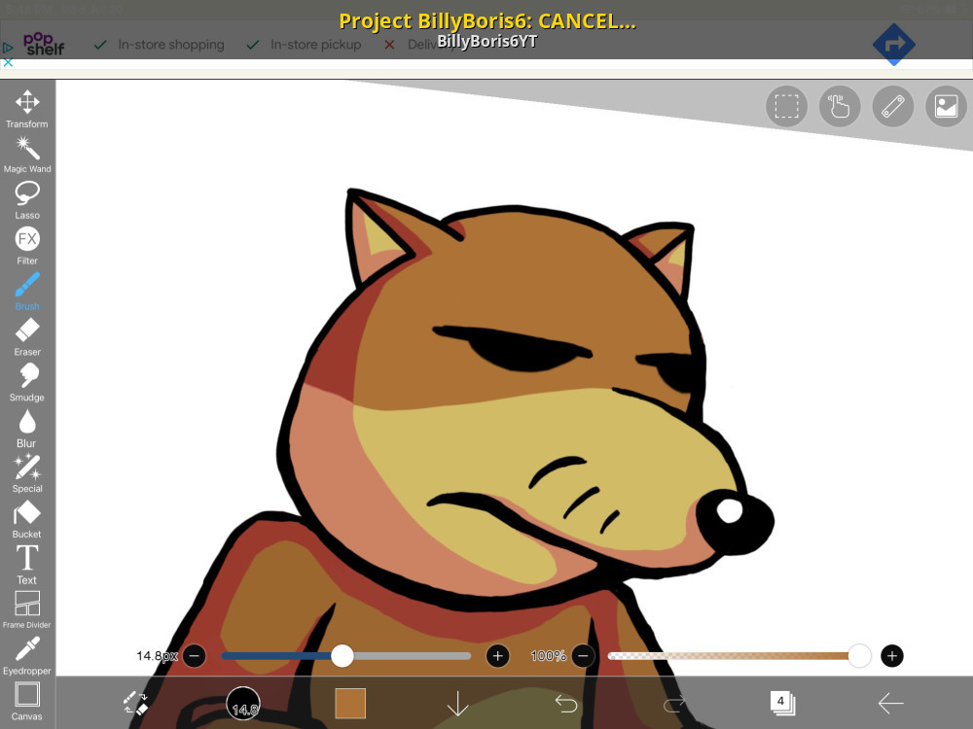The width and height of the screenshot is (973, 729).
Task: Collapse the toolbar with down arrow
Action: (458, 703)
